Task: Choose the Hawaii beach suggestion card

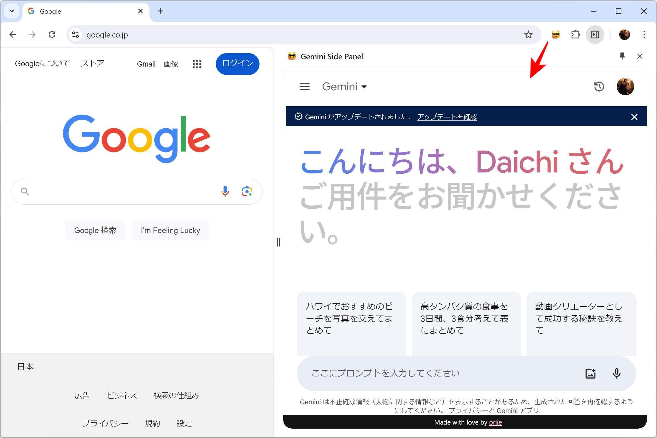Action: (351, 324)
